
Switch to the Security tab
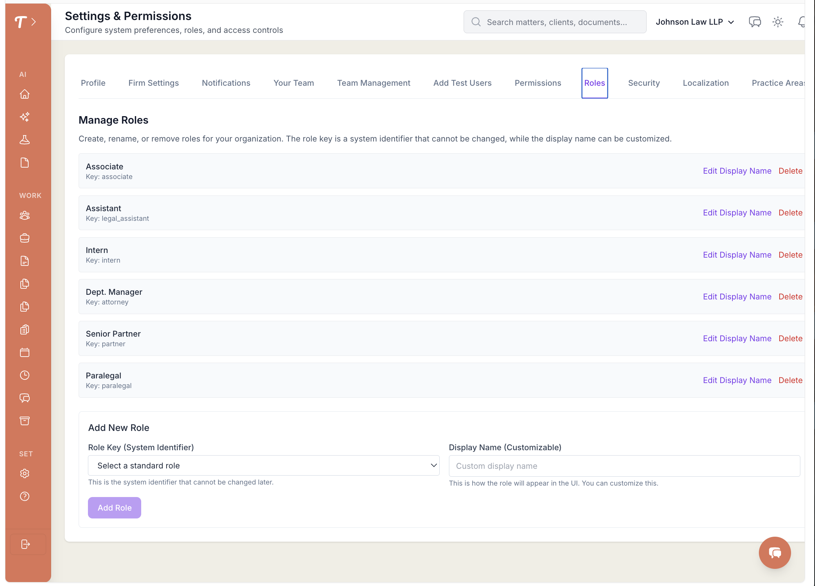tap(643, 83)
